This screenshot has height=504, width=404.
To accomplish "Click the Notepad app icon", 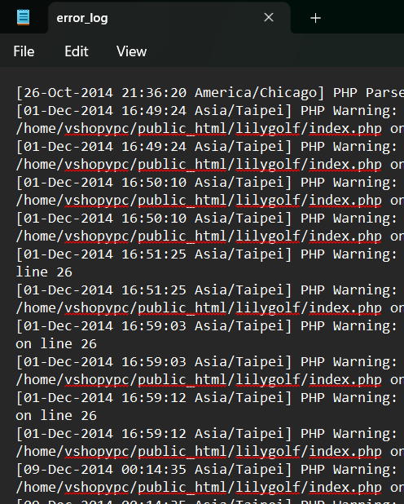I will pos(23,17).
